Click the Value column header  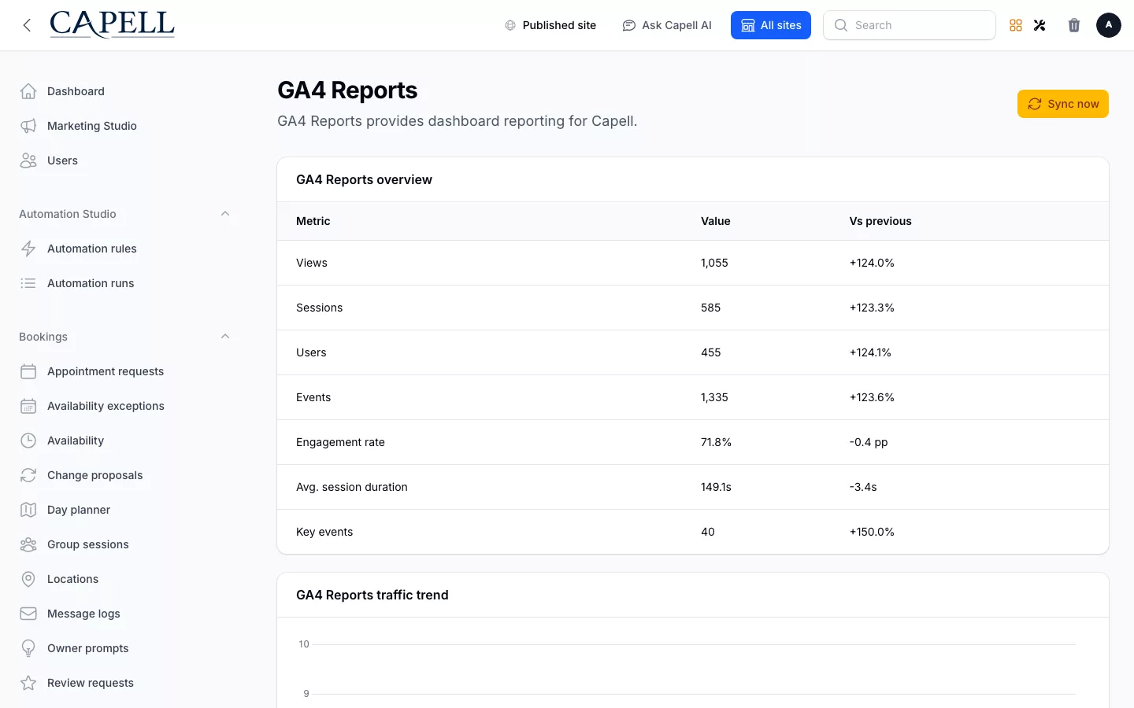pos(716,221)
